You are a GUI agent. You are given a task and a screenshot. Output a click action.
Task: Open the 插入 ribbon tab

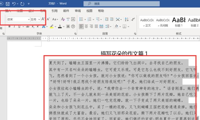[x=8, y=11]
